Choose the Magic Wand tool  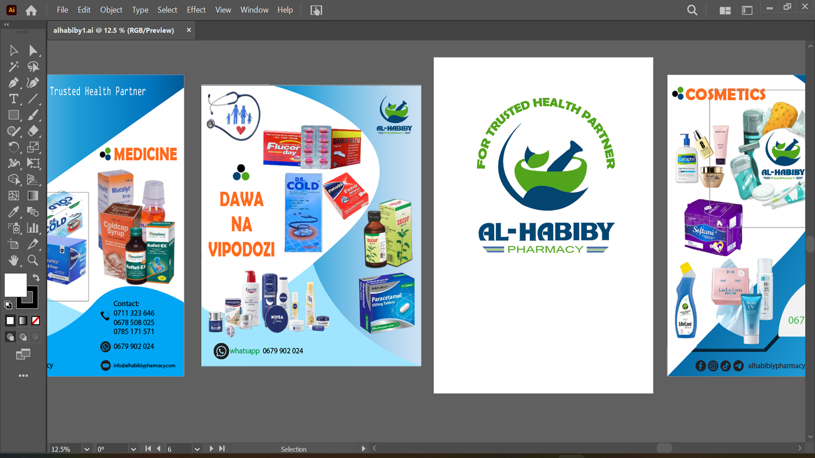[x=14, y=67]
